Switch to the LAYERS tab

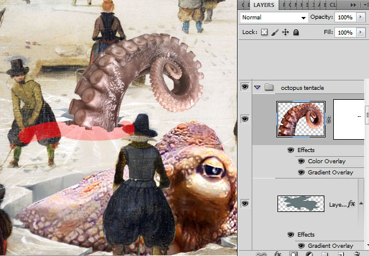tap(263, 5)
